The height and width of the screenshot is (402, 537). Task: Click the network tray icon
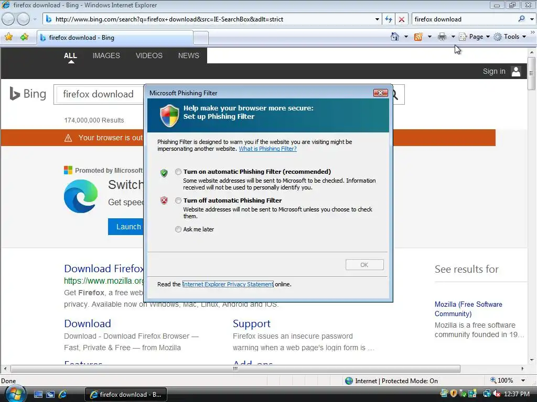487,394
